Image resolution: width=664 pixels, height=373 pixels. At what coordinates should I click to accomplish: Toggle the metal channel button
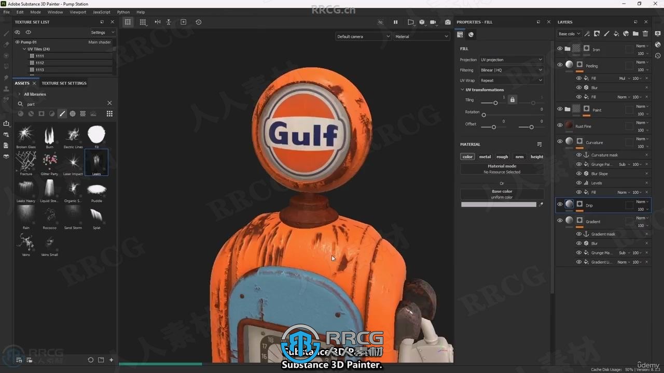point(485,156)
